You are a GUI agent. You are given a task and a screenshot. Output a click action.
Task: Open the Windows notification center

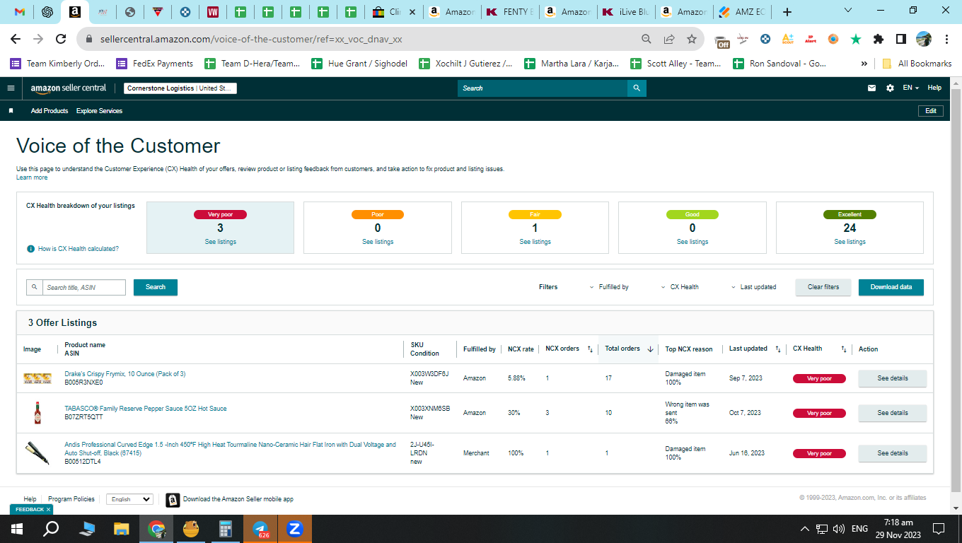(939, 529)
